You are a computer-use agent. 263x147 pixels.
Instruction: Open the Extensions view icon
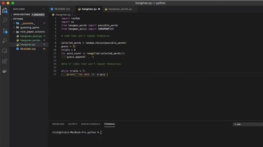pyautogui.click(x=5, y=61)
